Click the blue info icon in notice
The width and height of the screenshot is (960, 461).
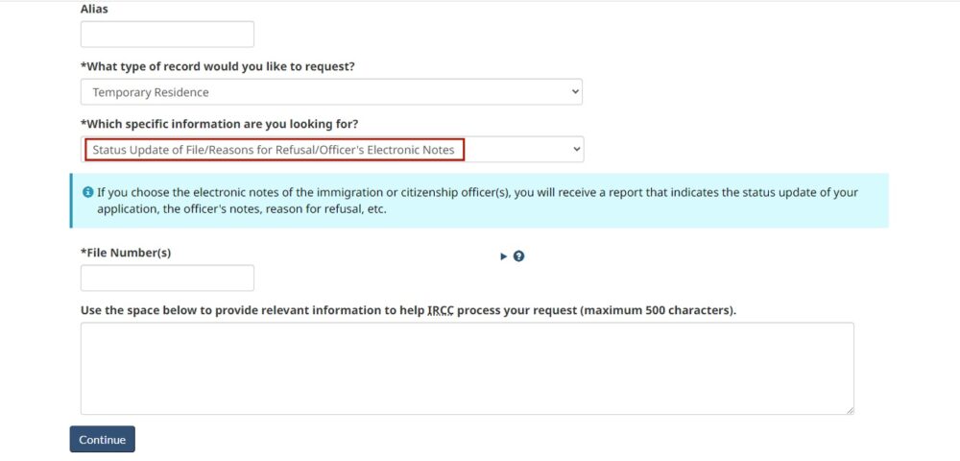point(87,192)
